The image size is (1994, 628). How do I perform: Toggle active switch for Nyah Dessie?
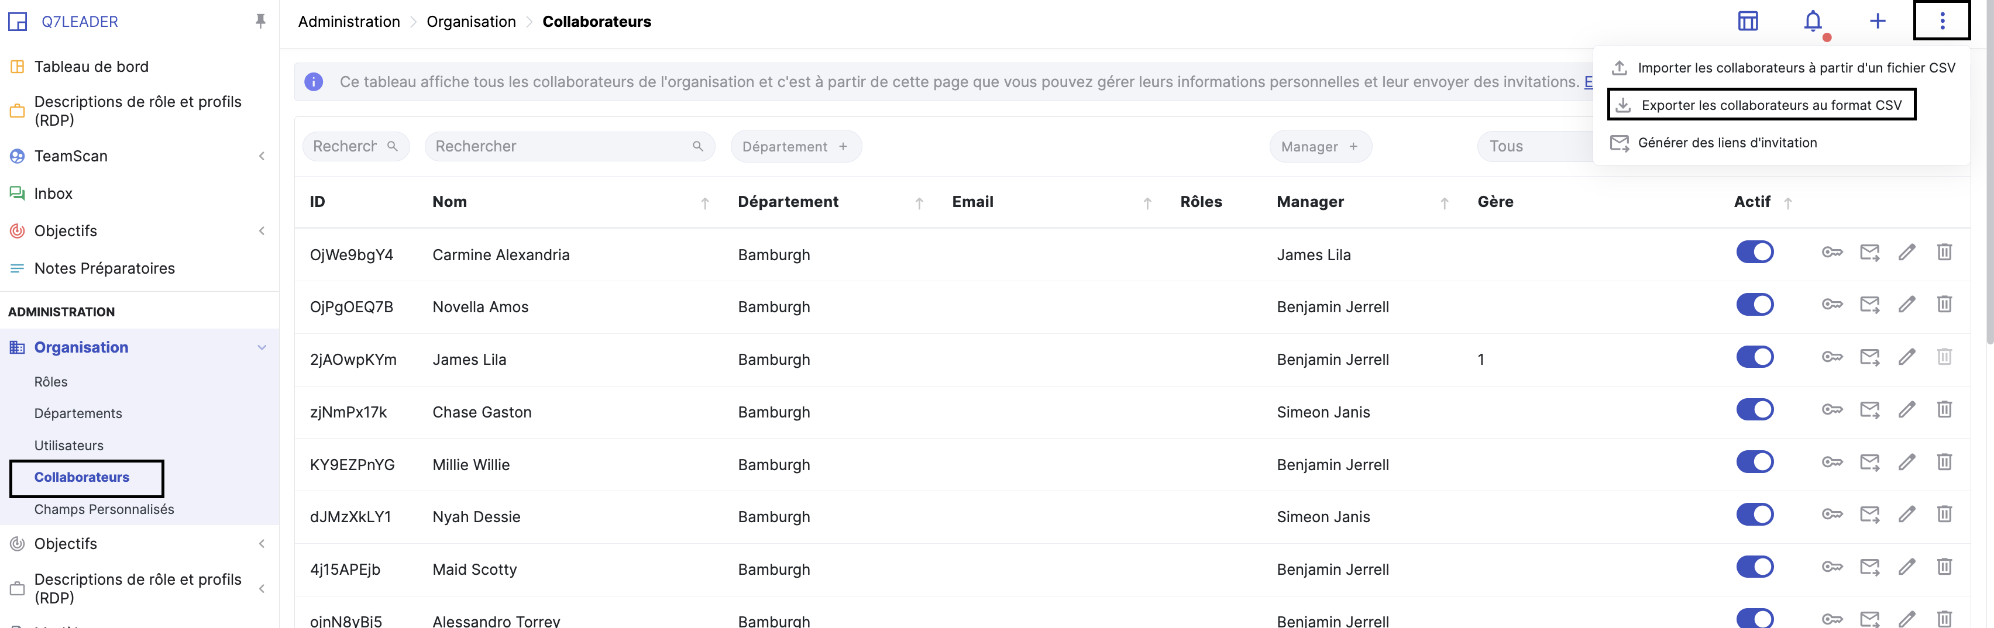click(1754, 515)
